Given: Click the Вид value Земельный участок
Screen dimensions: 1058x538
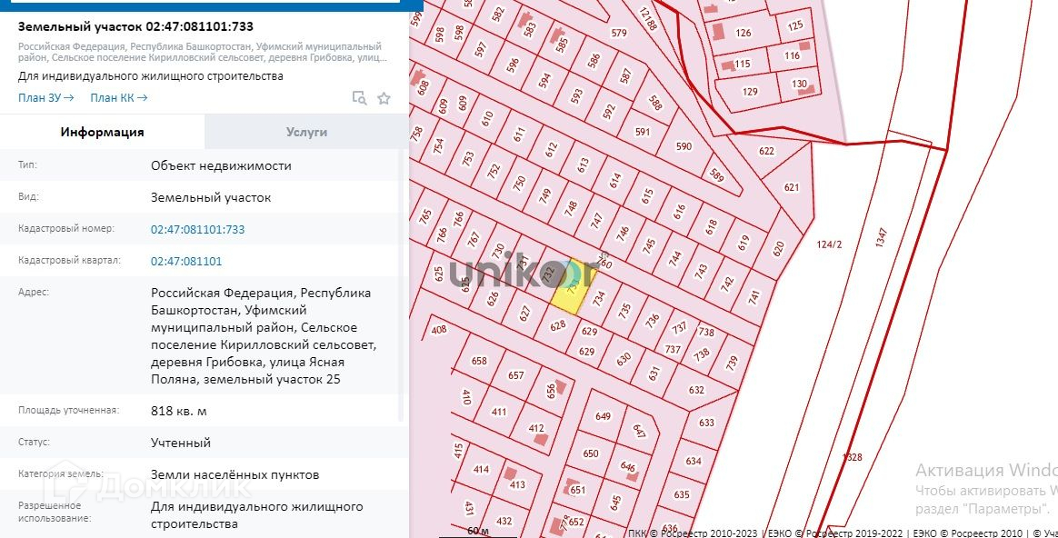Looking at the screenshot, I should coord(211,198).
